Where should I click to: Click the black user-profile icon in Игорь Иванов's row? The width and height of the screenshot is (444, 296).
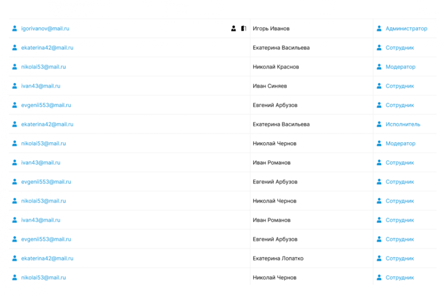(233, 28)
